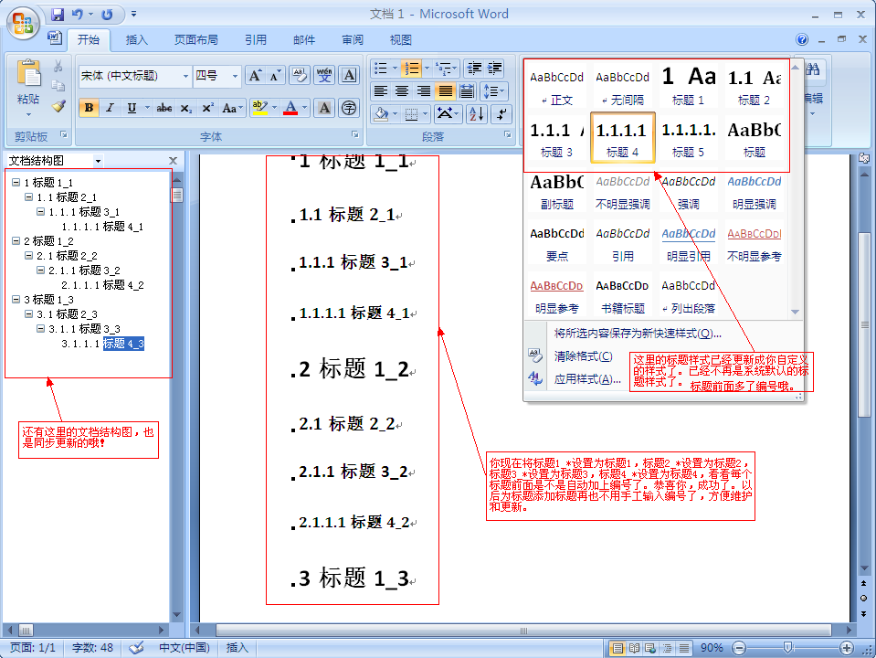Screen dimensions: 876x658
Task: Collapse the 3.1.1 标题3_3 node
Action: 40,329
